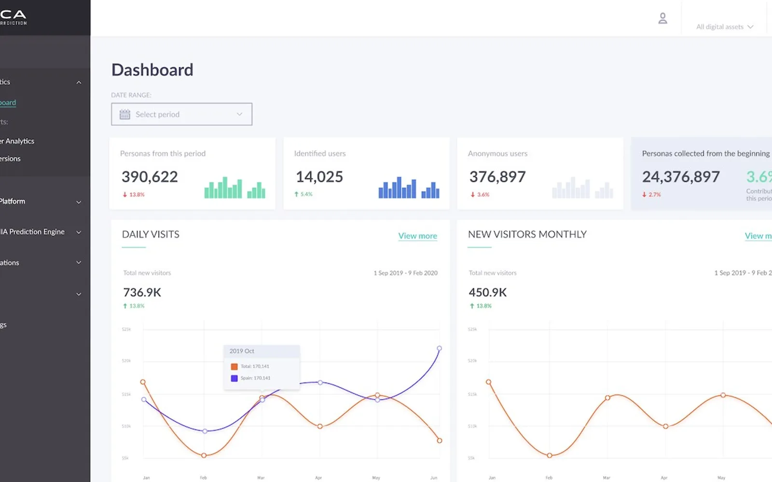Click the 390,622 personas value
The image size is (772, 482).
150,177
